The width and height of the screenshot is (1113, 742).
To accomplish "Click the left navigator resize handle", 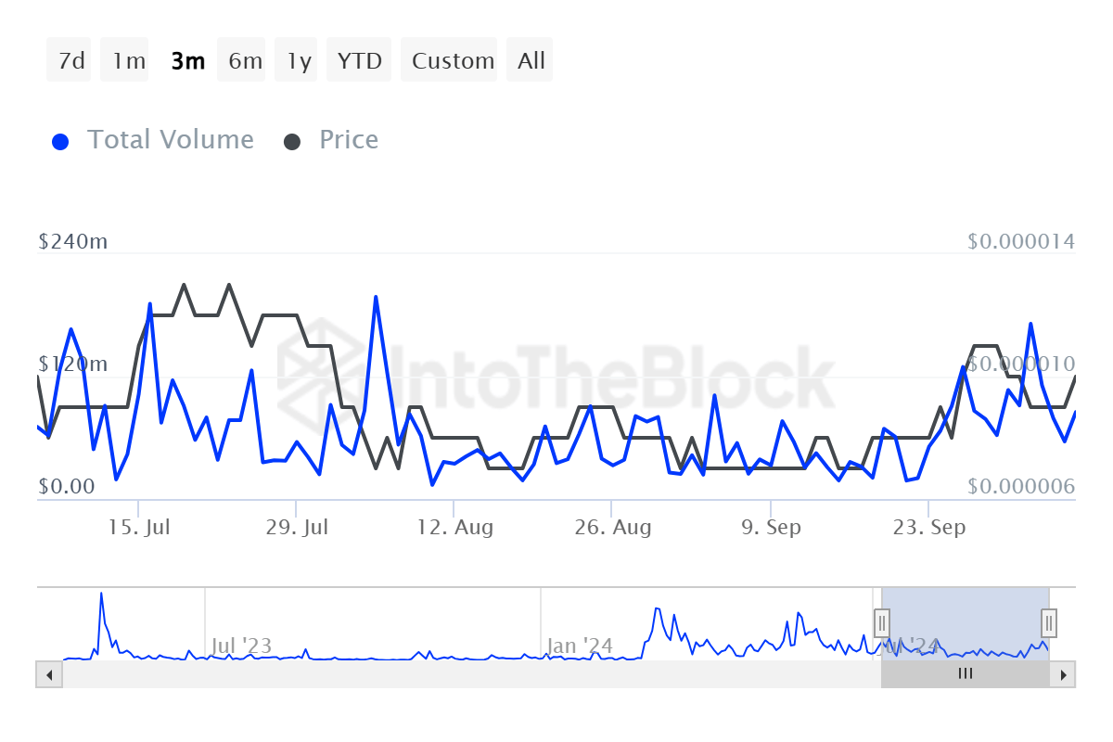I will [x=881, y=622].
